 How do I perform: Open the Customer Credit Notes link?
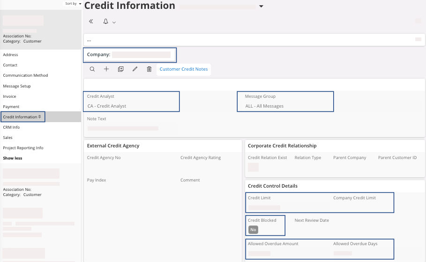183,69
